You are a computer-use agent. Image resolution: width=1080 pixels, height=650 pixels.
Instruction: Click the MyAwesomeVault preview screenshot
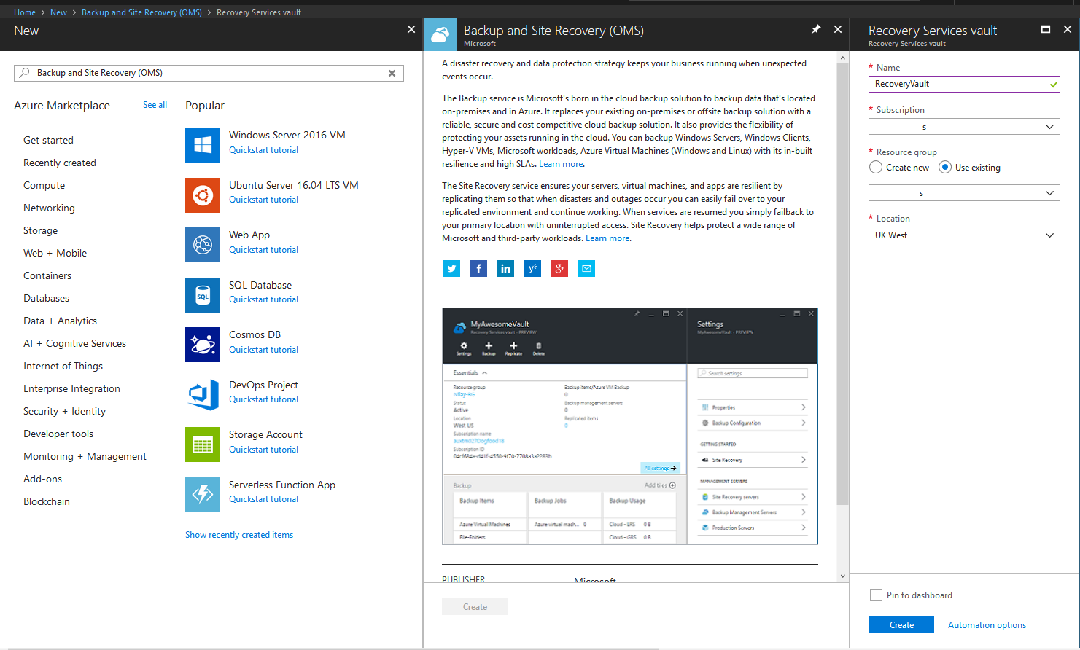click(630, 426)
